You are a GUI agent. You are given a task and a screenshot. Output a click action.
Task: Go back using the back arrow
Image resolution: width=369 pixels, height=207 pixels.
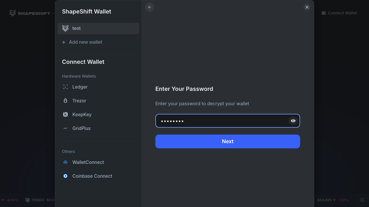pos(149,7)
